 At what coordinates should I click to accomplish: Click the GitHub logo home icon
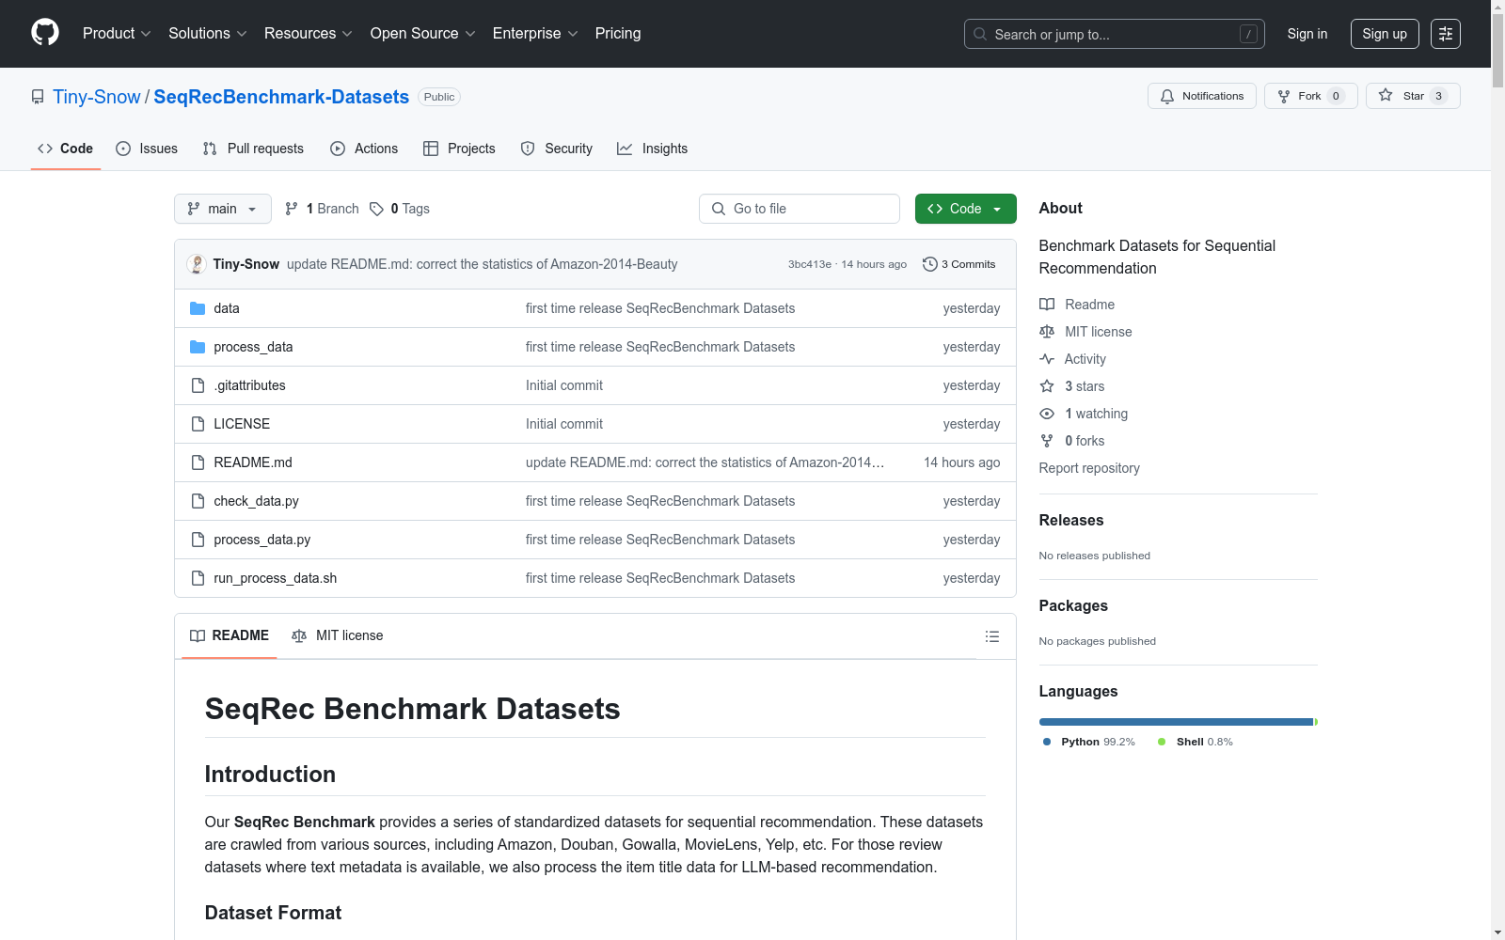(44, 32)
